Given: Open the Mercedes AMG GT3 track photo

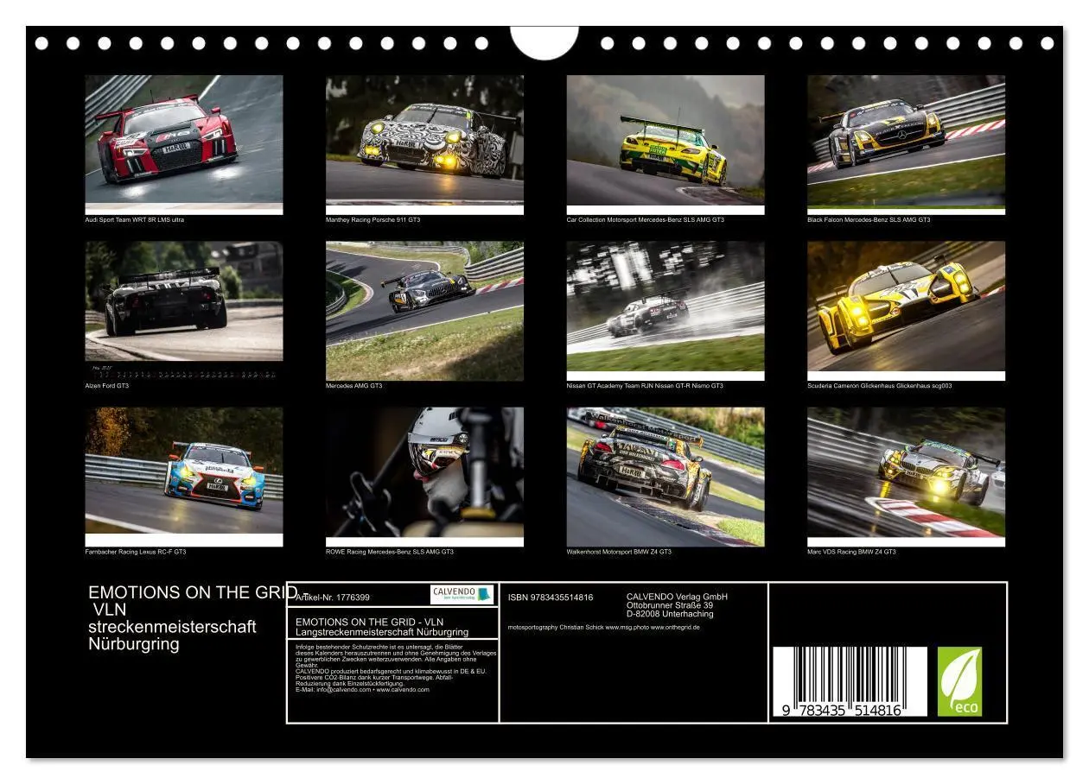Looking at the screenshot, I should (x=424, y=311).
